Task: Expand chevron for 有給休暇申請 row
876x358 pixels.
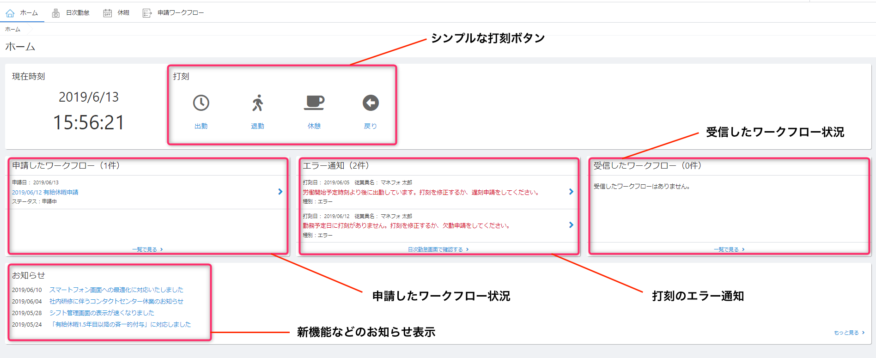Action: tap(280, 192)
